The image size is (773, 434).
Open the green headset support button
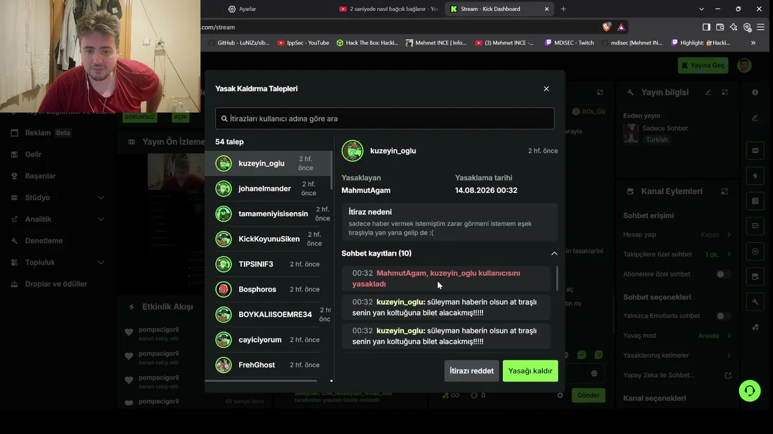pos(749,391)
